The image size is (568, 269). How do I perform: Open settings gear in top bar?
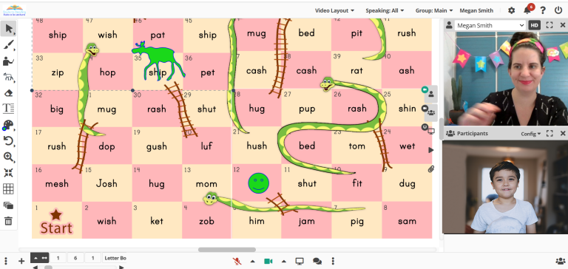coord(511,10)
